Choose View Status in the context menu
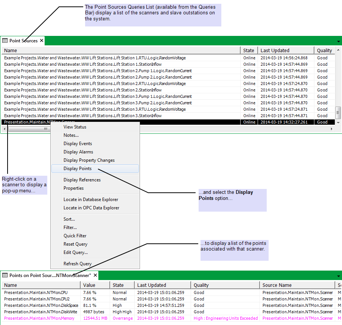Image resolution: width=342 pixels, height=325 pixels. point(75,127)
